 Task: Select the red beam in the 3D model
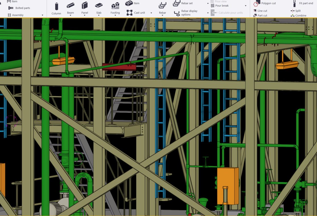tap(119, 67)
